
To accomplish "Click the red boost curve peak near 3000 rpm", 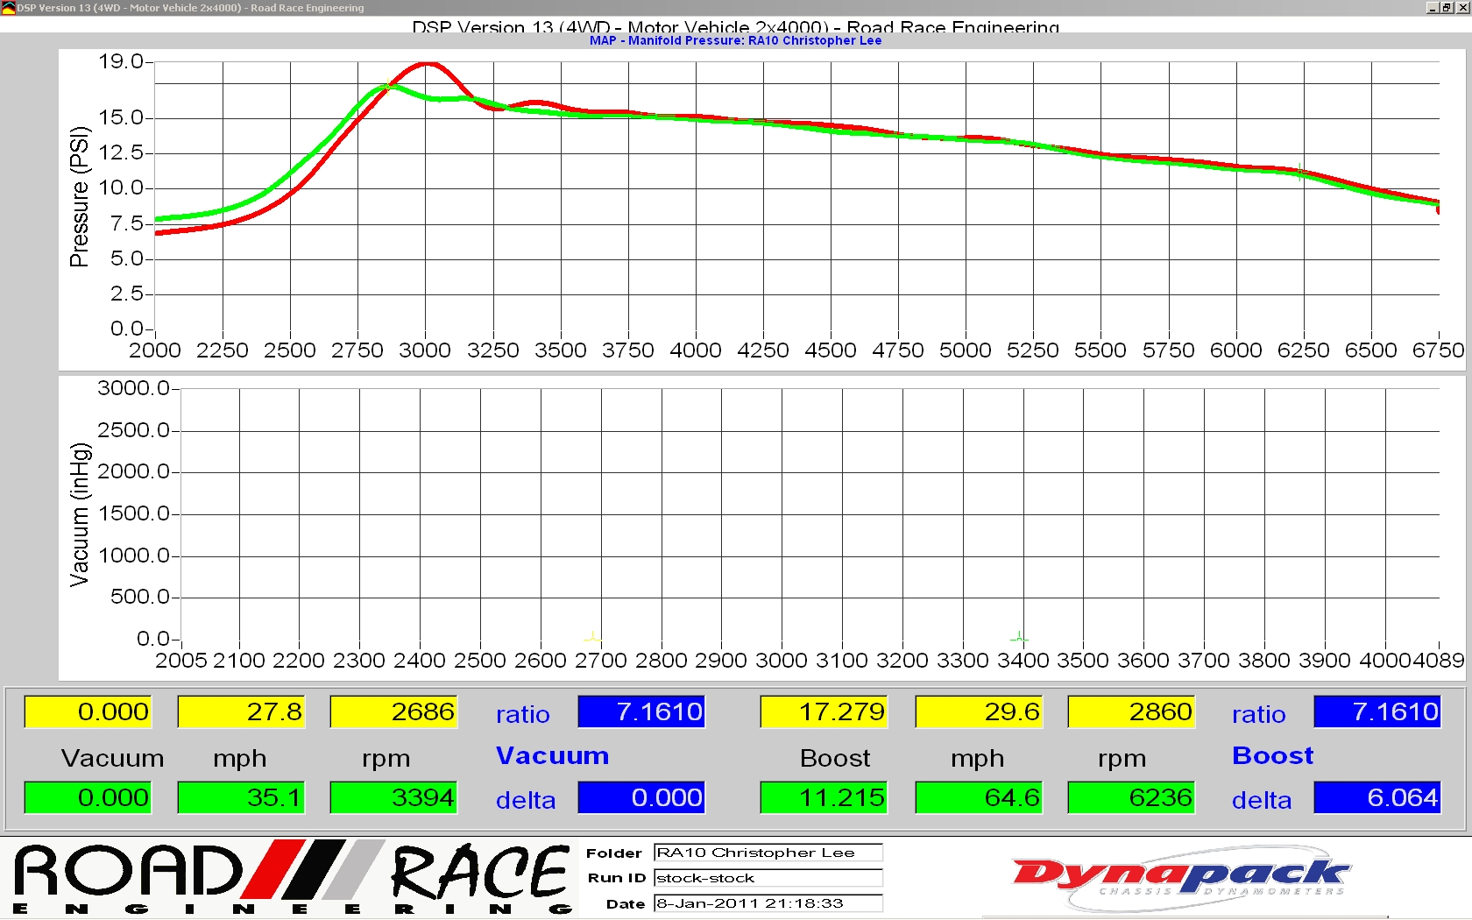I will coord(427,64).
